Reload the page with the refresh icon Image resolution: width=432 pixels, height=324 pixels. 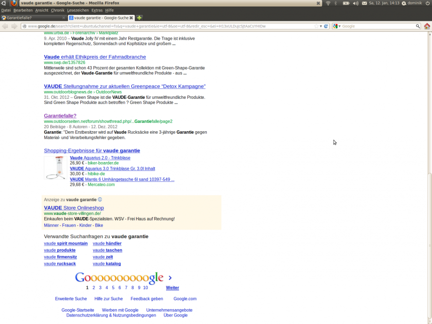pyautogui.click(x=326, y=26)
